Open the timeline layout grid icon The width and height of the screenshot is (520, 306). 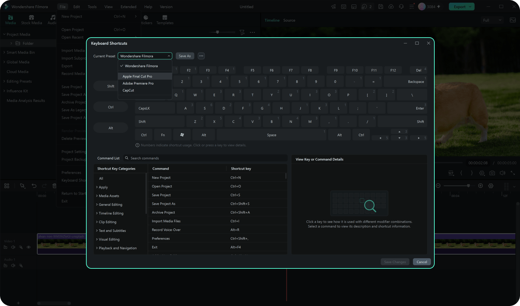7,186
